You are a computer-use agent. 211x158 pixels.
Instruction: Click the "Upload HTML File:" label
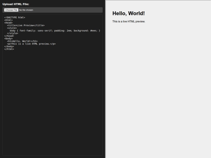[x=16, y=4]
